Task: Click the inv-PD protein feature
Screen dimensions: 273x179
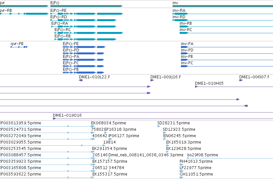Action: [227, 53]
